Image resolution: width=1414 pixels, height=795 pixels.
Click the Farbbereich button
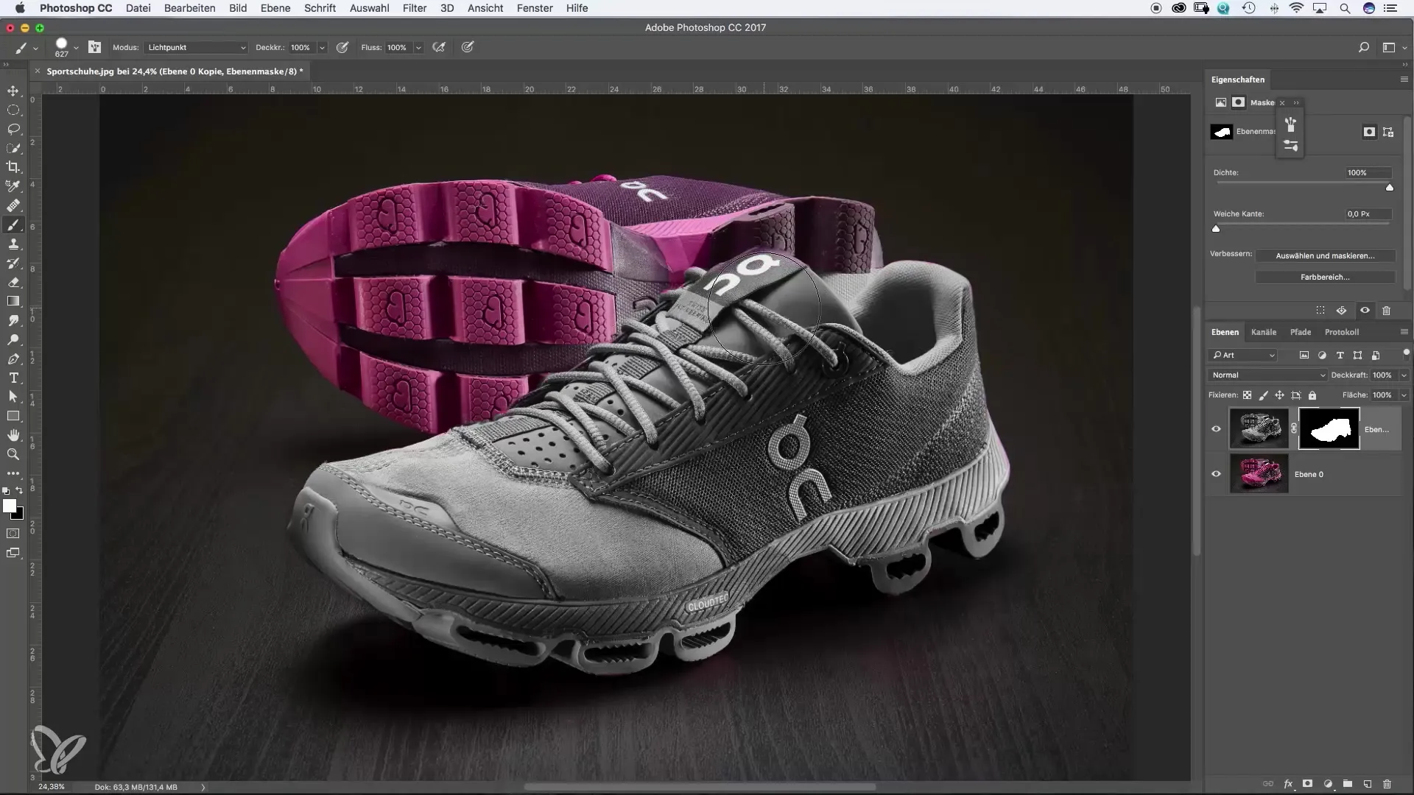[x=1325, y=277]
